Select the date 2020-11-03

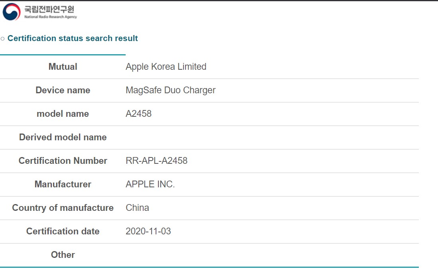148,232
